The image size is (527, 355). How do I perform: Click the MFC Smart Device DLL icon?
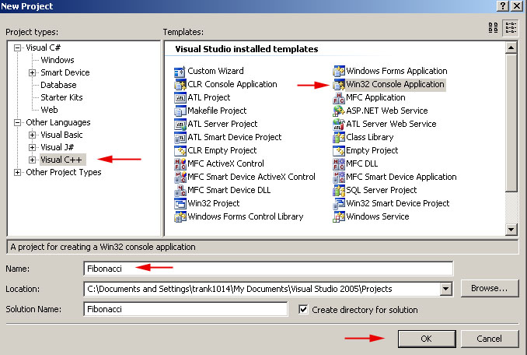180,190
